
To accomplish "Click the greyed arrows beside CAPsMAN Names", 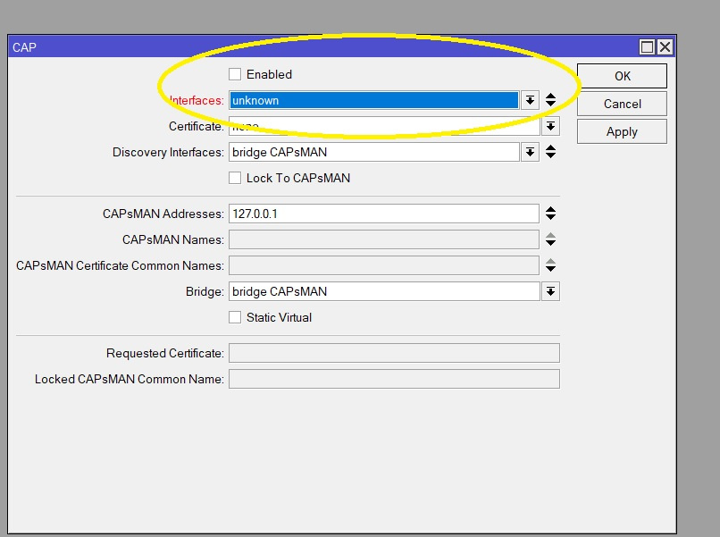I will pyautogui.click(x=550, y=239).
